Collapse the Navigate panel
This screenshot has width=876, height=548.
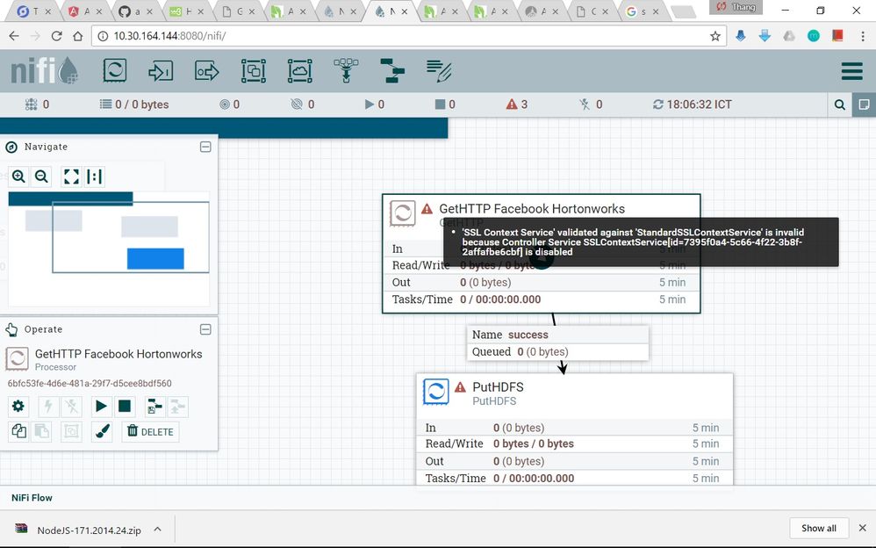[205, 147]
